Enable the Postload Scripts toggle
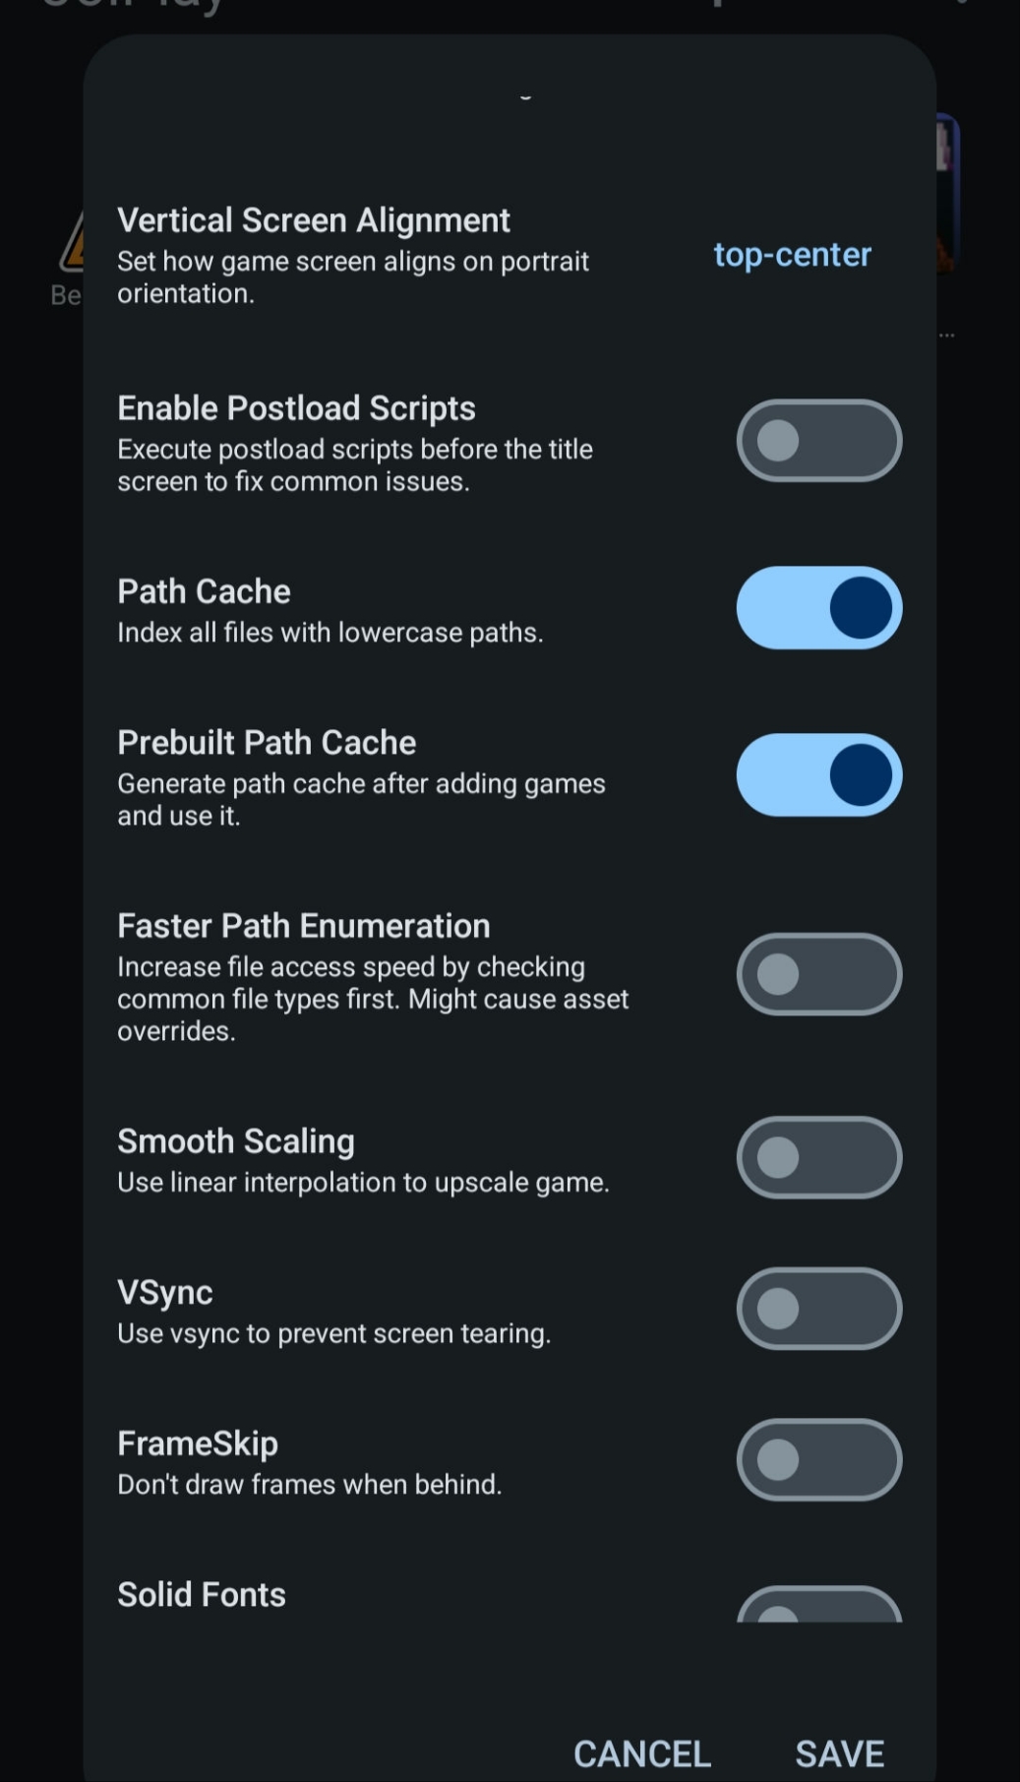Viewport: 1020px width, 1782px height. [819, 441]
